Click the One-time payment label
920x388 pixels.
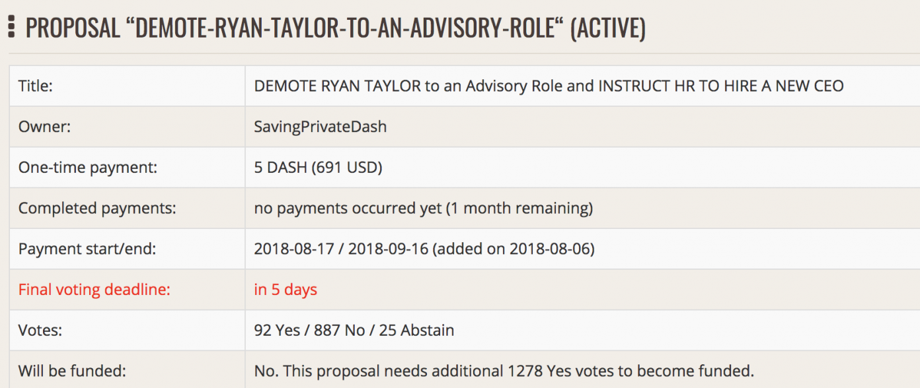click(x=88, y=168)
